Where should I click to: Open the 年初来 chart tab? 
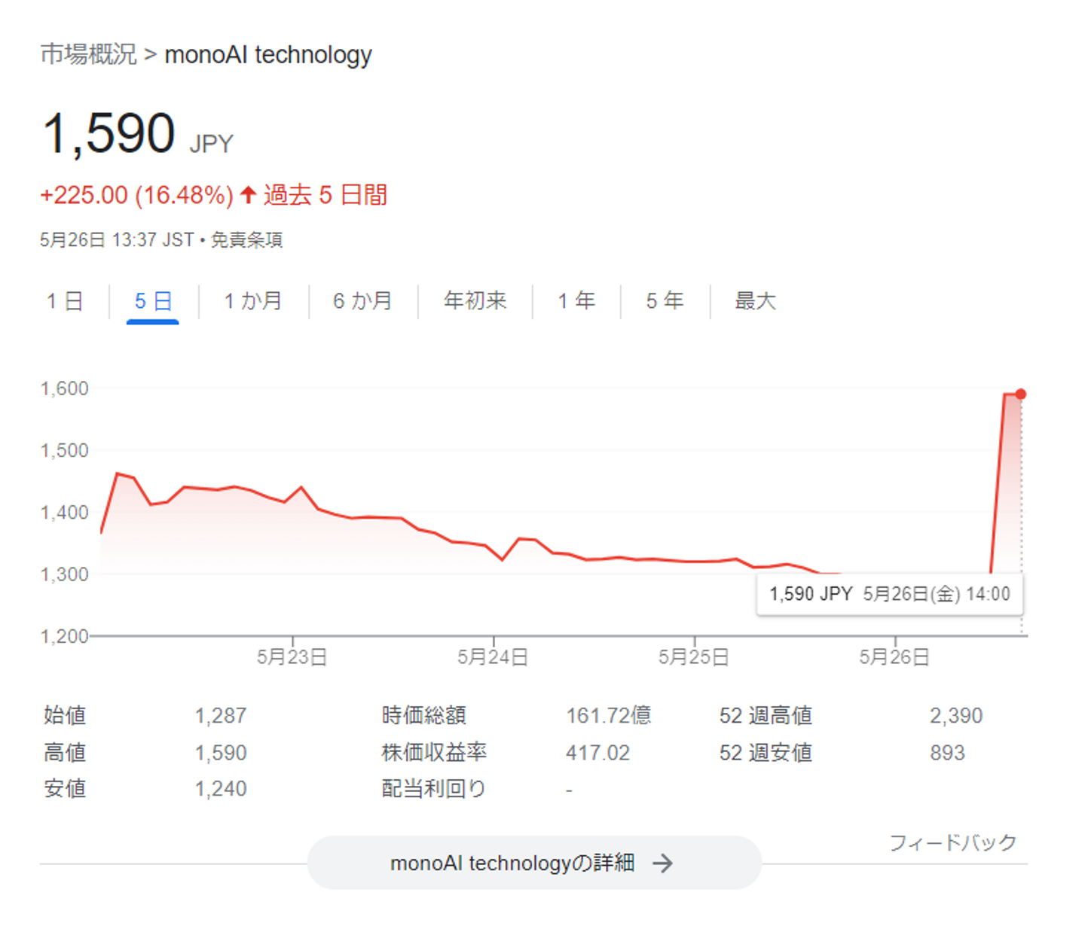tap(475, 301)
